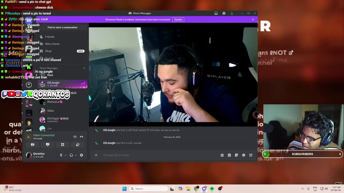
Task: Open Activities launcher icon
Action: (63, 145)
